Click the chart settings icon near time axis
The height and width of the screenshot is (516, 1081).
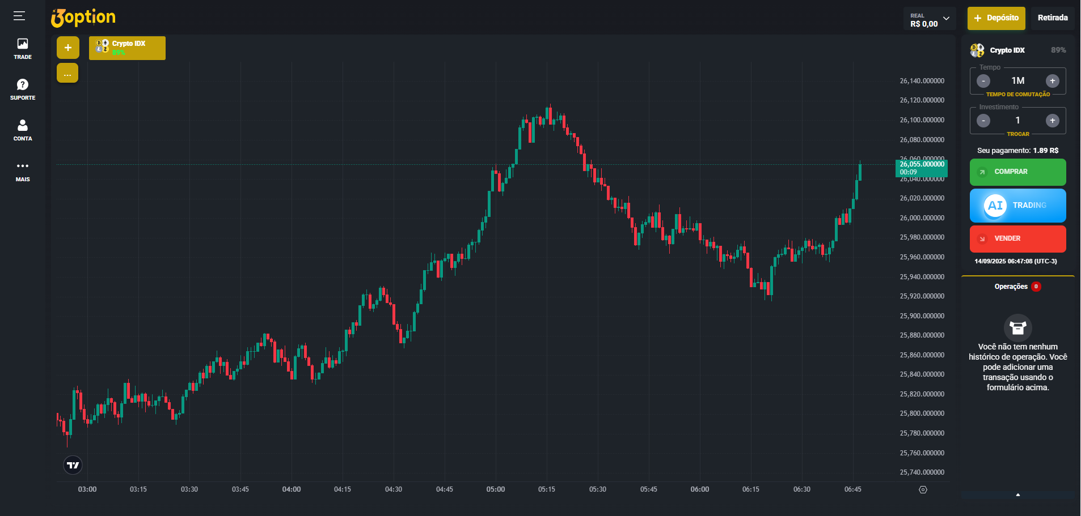click(x=923, y=489)
